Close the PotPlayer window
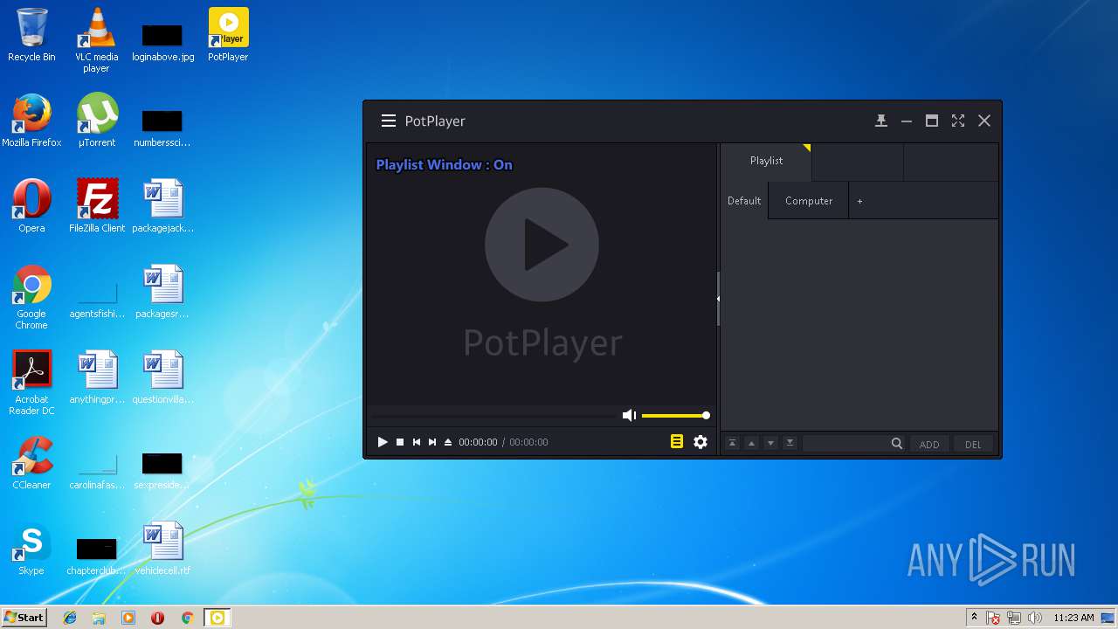1118x629 pixels. pos(984,121)
